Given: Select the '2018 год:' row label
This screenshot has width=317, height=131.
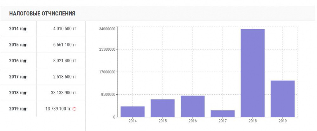Looking at the screenshot, I should tap(18, 93).
